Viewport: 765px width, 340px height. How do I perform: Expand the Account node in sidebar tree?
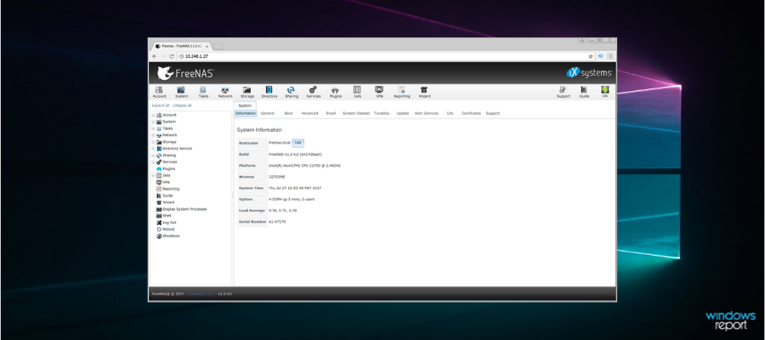pos(153,115)
